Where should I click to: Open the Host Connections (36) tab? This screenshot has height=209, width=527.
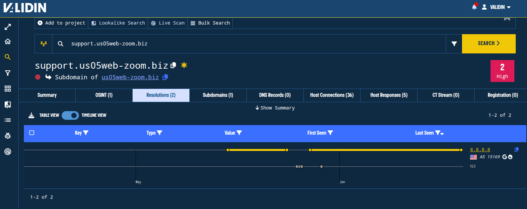coord(332,95)
